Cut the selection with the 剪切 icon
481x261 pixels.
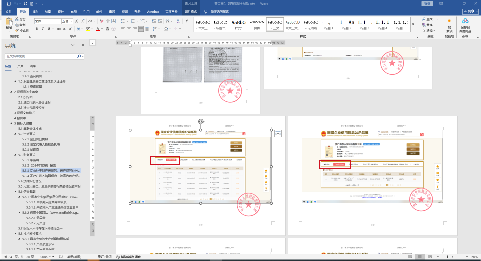tap(20, 19)
